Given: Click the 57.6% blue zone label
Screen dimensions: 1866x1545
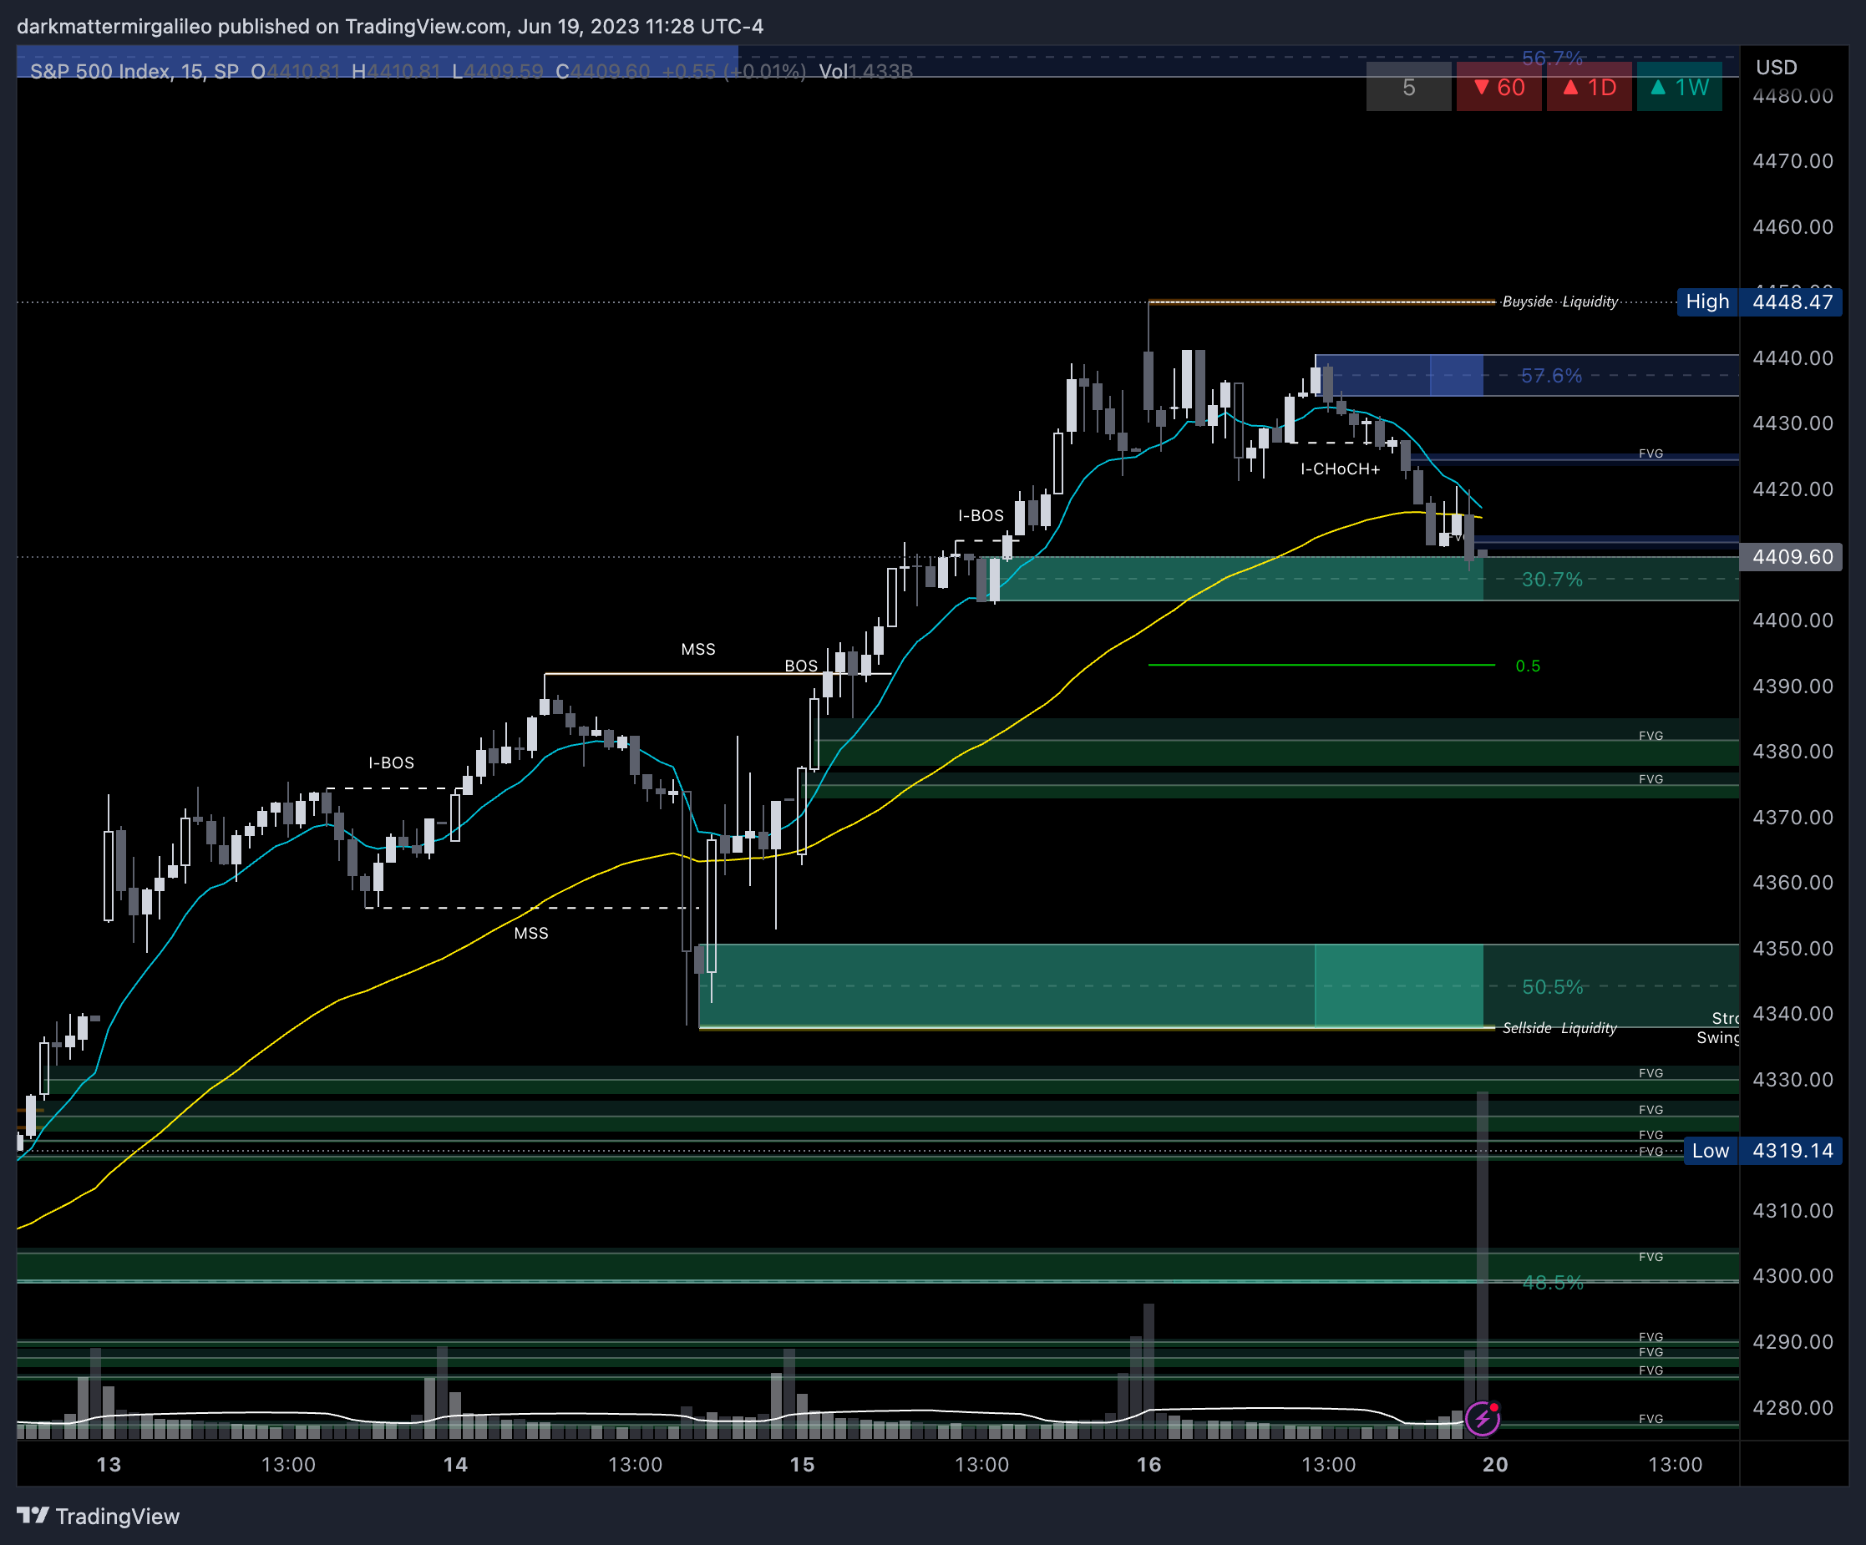Looking at the screenshot, I should click(1551, 376).
